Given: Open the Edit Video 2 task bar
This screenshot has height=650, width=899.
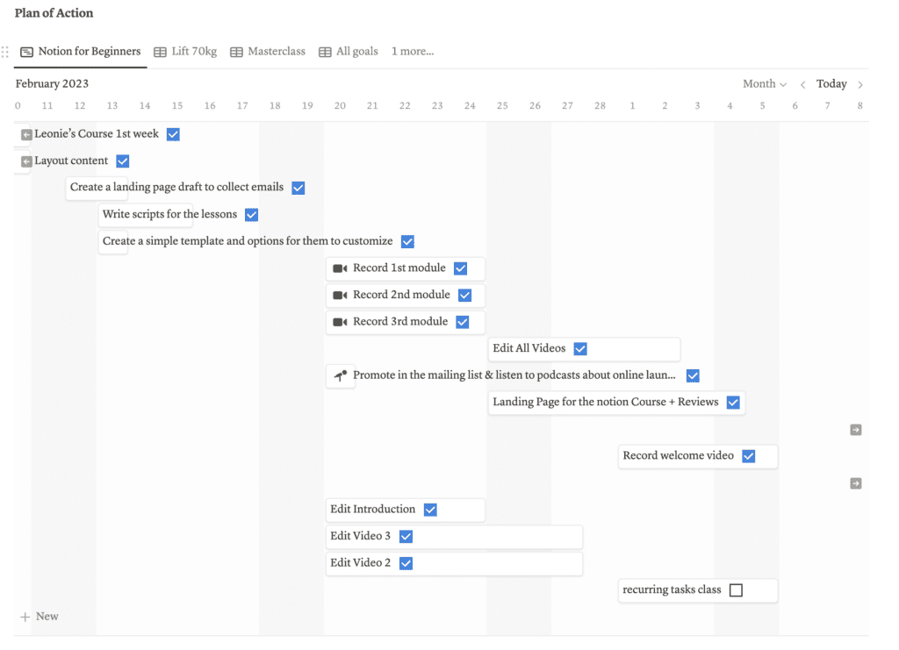Looking at the screenshot, I should click(x=454, y=563).
